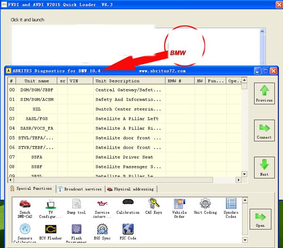Click the Previous up-arrow button
The height and width of the screenshot is (248, 283).
pyautogui.click(x=265, y=93)
